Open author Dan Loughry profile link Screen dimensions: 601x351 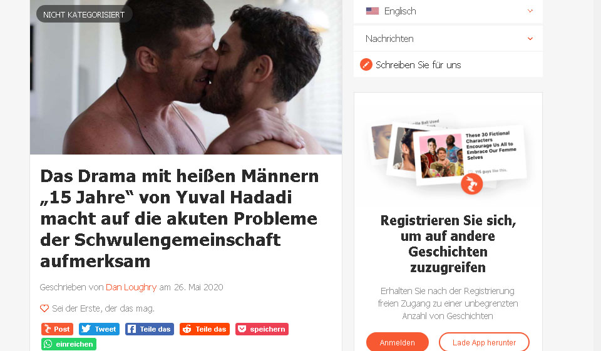coord(131,287)
